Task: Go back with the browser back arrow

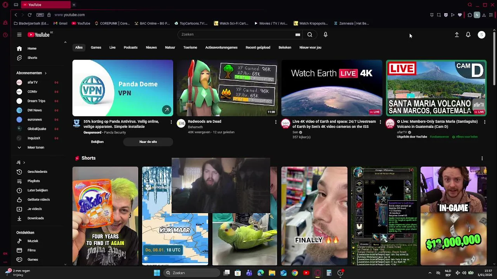Action: 16,15
